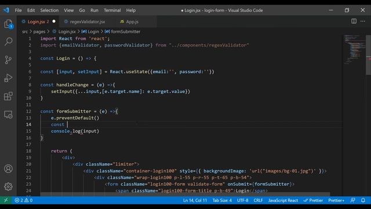Change Tab Size: 4 indentation setting

coord(222,200)
